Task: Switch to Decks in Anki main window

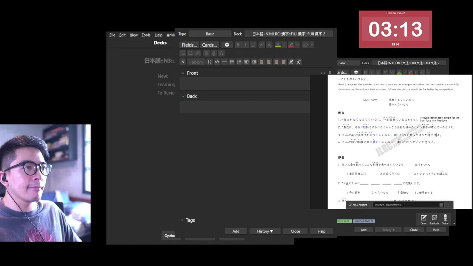Action: (160, 42)
